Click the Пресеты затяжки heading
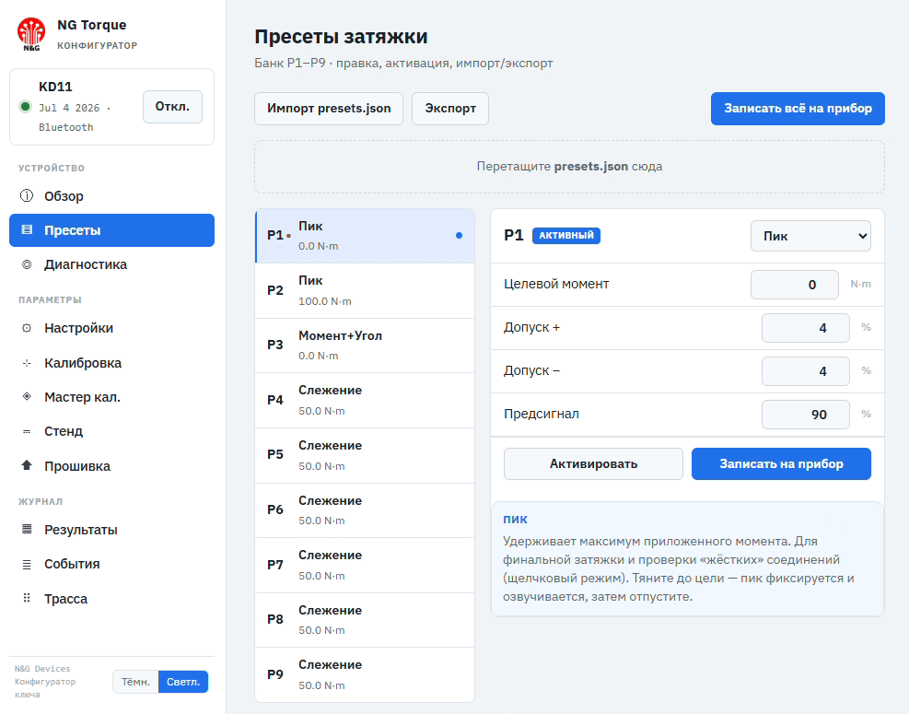 tap(341, 37)
